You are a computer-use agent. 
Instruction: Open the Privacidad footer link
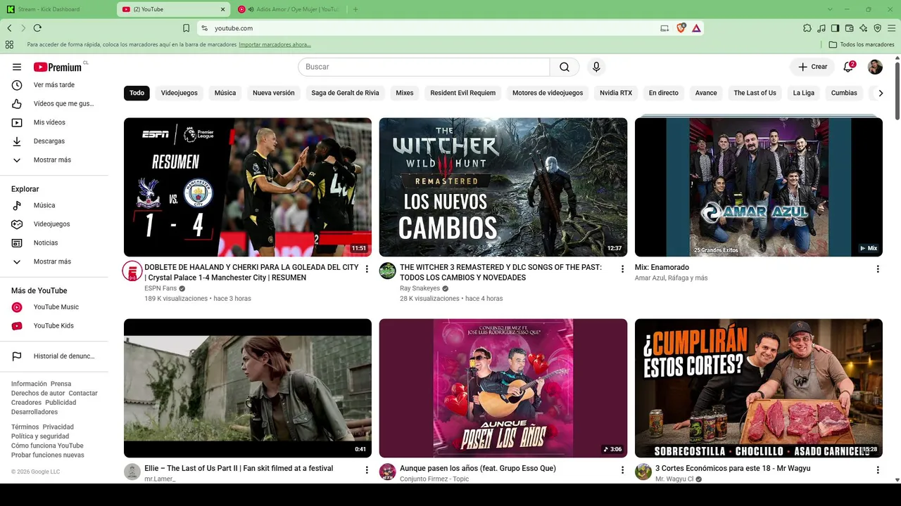coord(58,427)
